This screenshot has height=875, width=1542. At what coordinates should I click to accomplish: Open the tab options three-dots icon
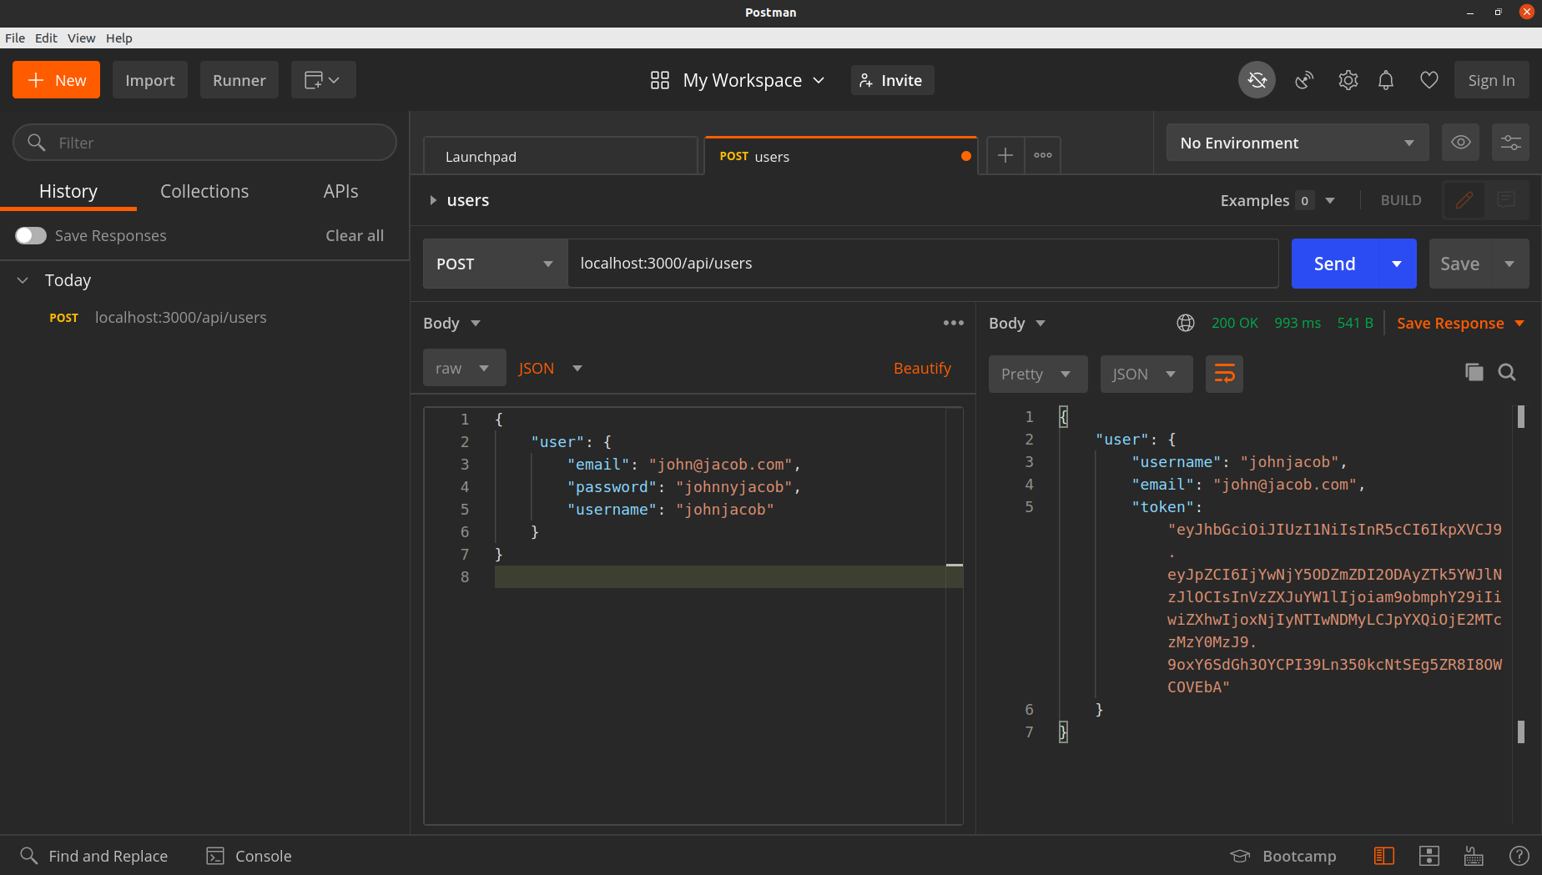tap(1043, 155)
